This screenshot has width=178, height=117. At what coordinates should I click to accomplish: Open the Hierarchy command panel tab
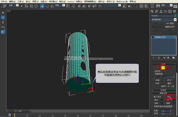pos(161,11)
